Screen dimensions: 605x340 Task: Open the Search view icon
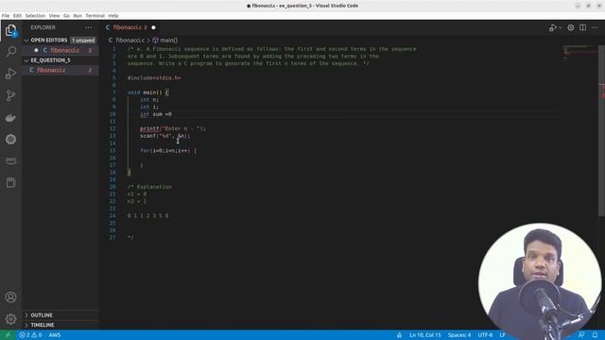10,52
